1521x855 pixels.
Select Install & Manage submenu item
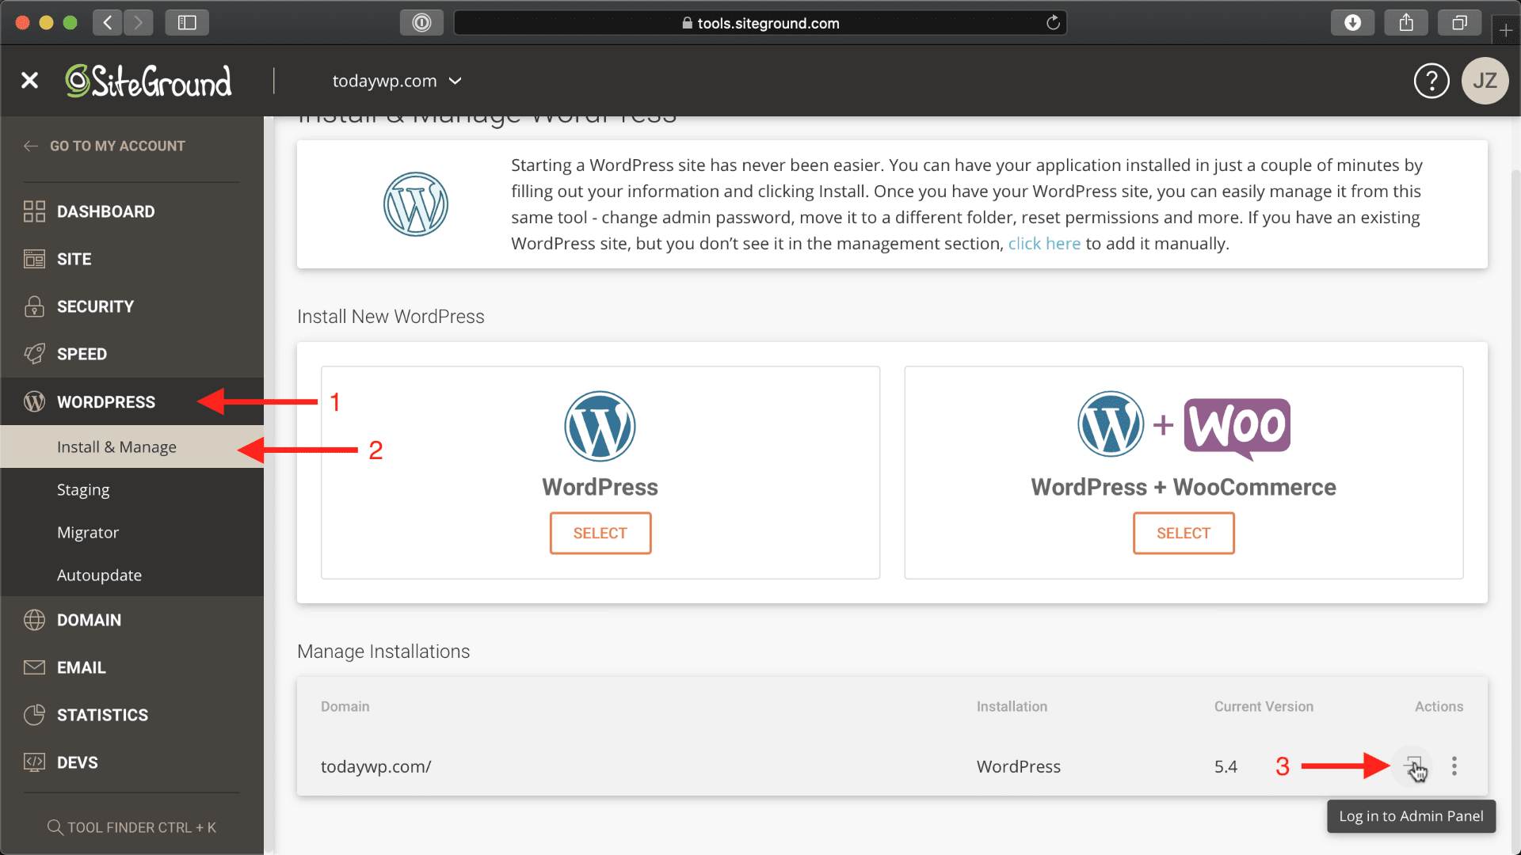click(132, 446)
